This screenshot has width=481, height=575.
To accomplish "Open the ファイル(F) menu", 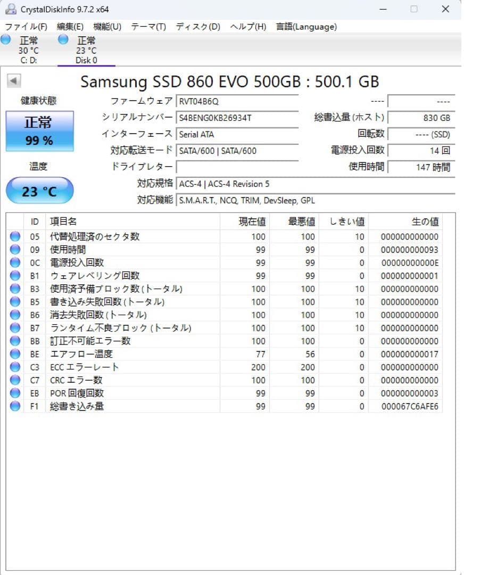I will tap(26, 27).
